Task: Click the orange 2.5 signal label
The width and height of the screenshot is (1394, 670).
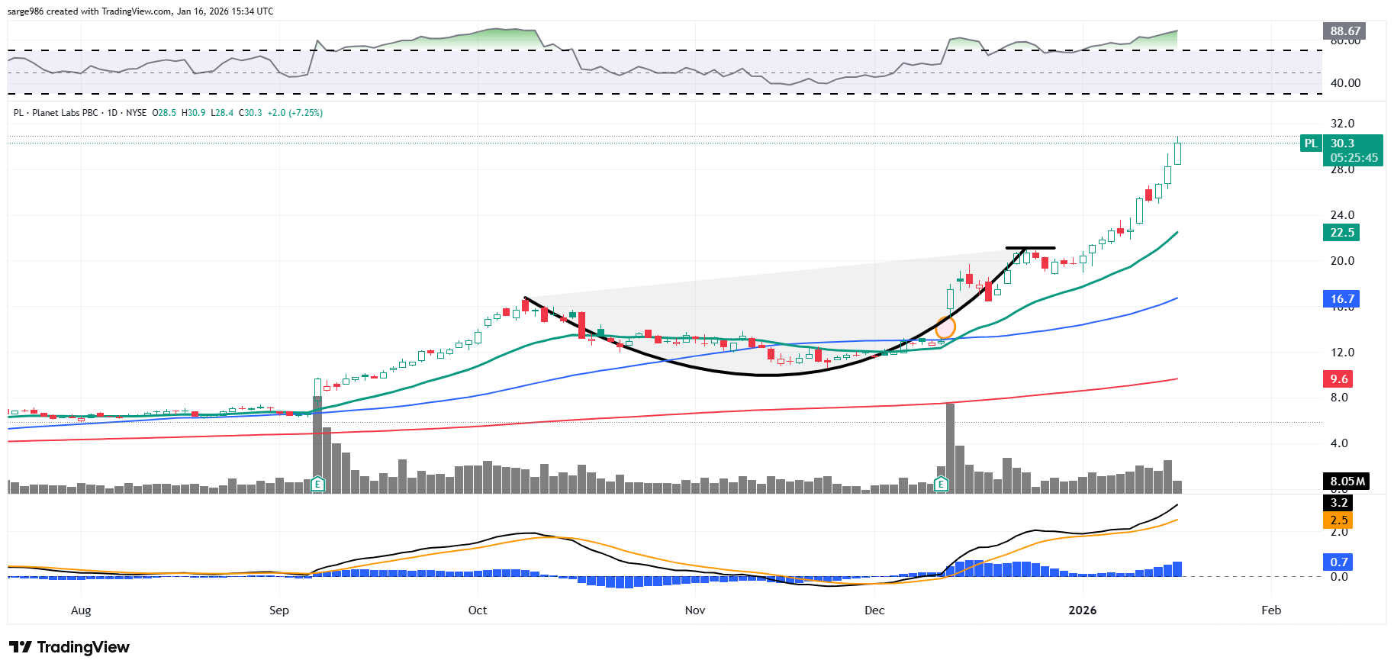Action: click(x=1339, y=520)
